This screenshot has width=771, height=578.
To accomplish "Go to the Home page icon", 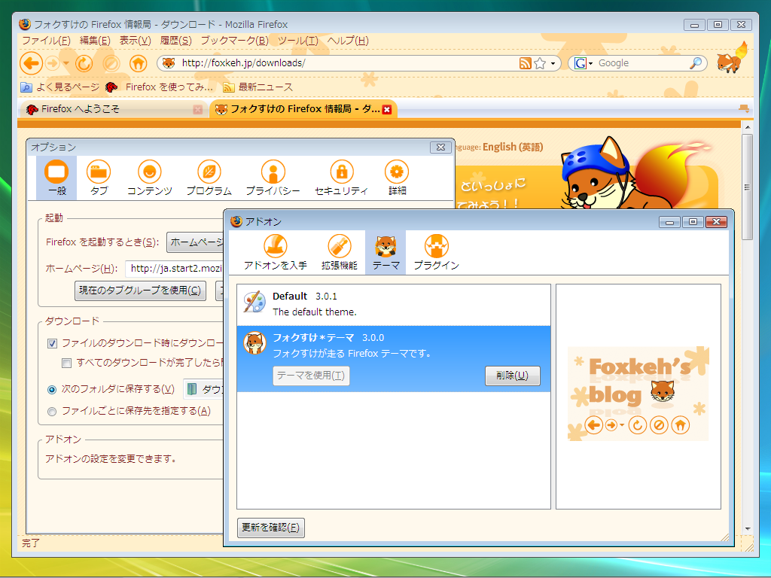I will coord(139,63).
